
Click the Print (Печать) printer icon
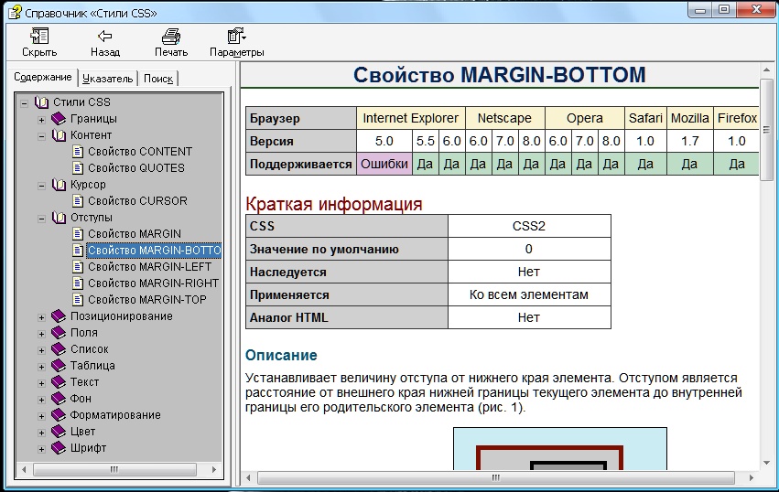(x=170, y=37)
